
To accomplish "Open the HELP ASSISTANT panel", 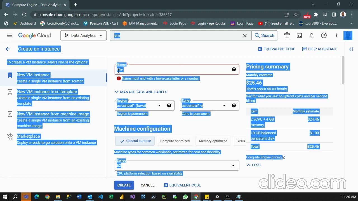I will pos(319,49).
